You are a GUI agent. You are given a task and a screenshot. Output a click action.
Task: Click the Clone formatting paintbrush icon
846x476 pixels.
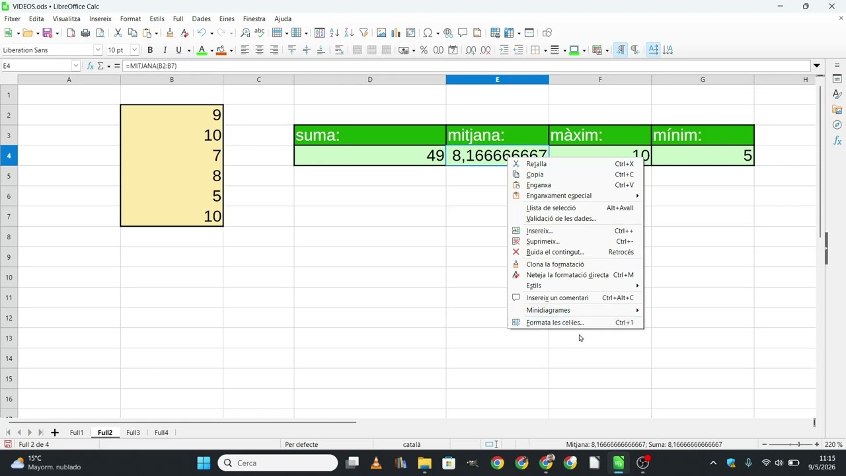(x=170, y=32)
